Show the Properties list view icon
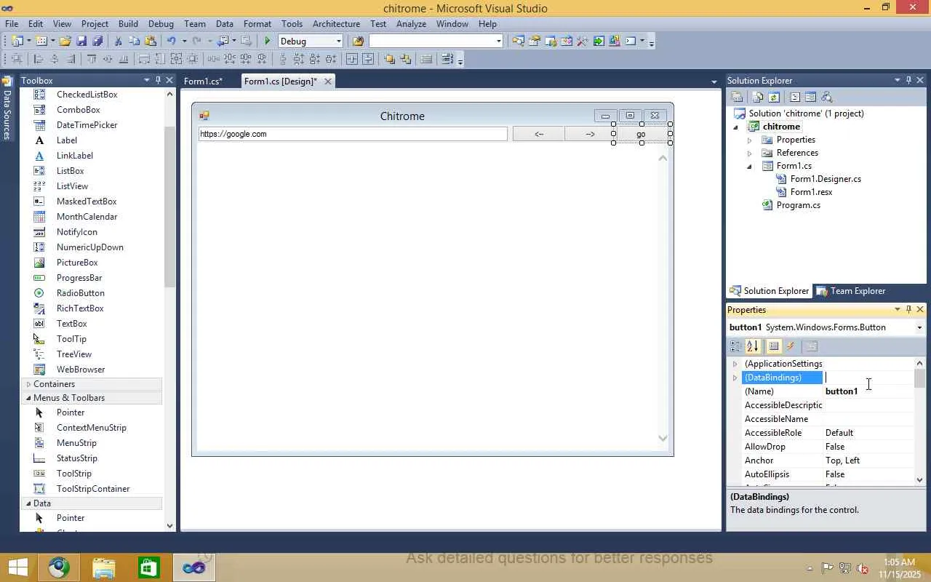 pos(774,346)
